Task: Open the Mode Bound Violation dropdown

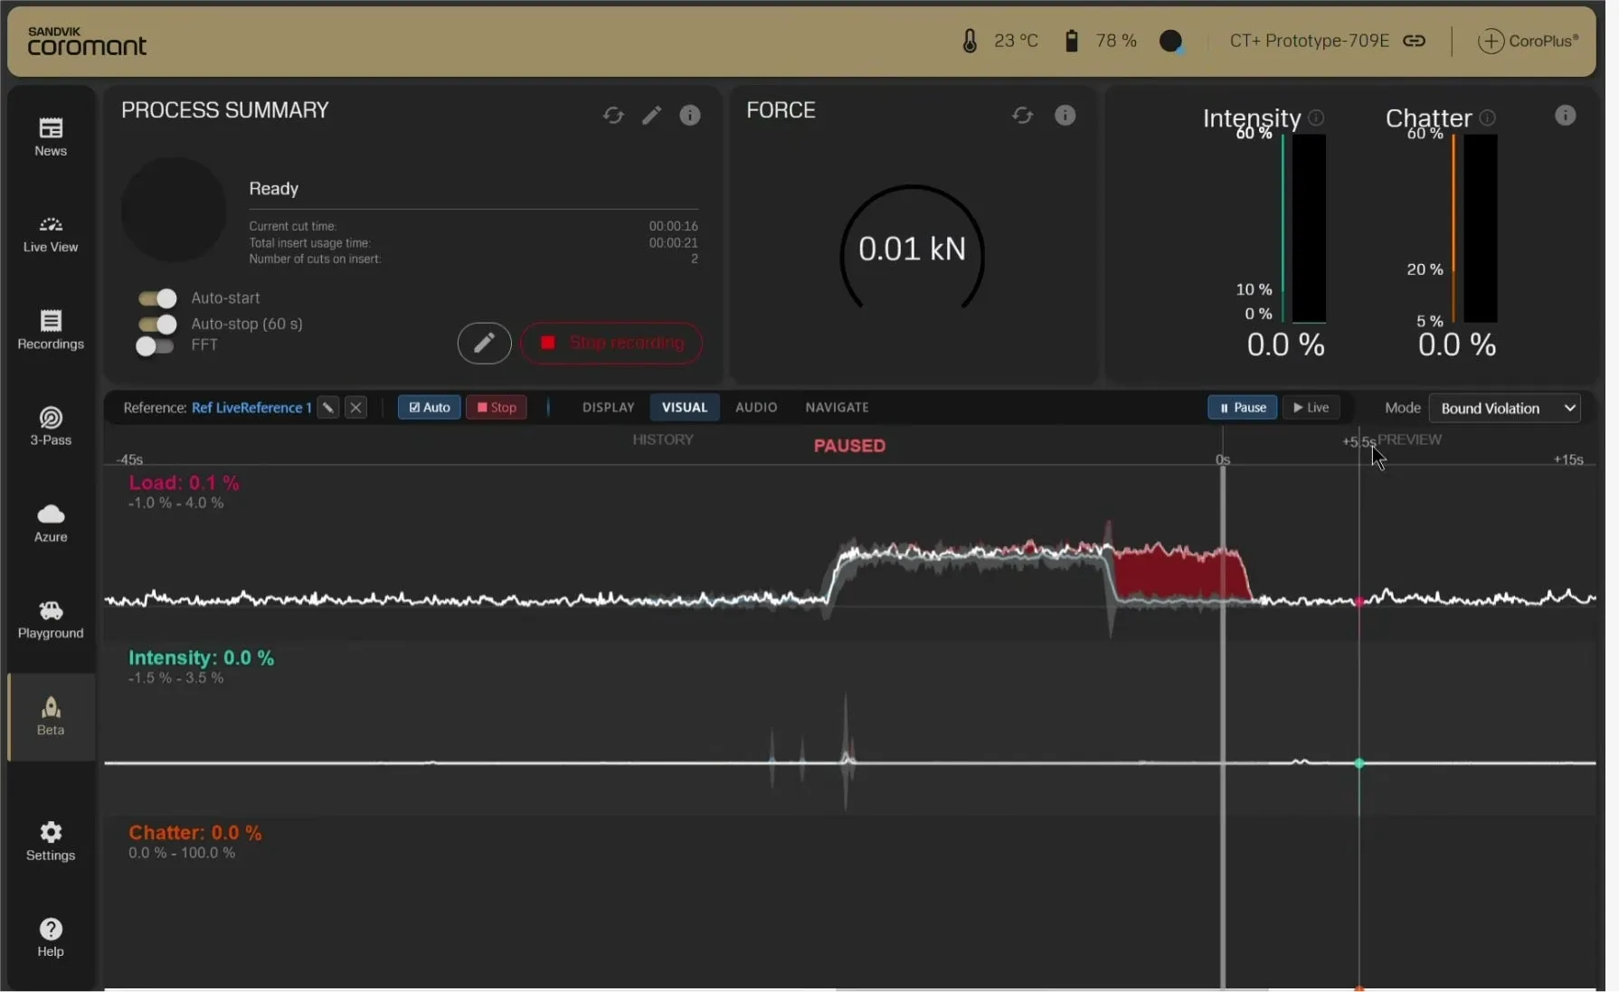Action: (1505, 409)
